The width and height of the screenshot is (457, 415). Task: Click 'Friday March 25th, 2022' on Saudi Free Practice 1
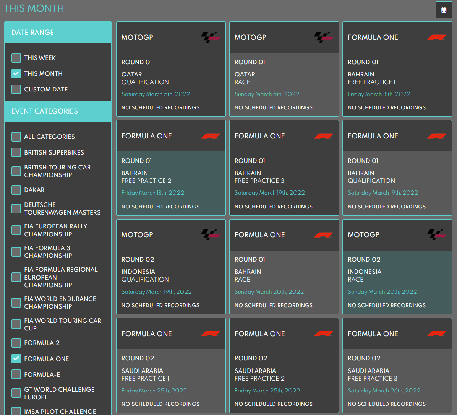154,390
